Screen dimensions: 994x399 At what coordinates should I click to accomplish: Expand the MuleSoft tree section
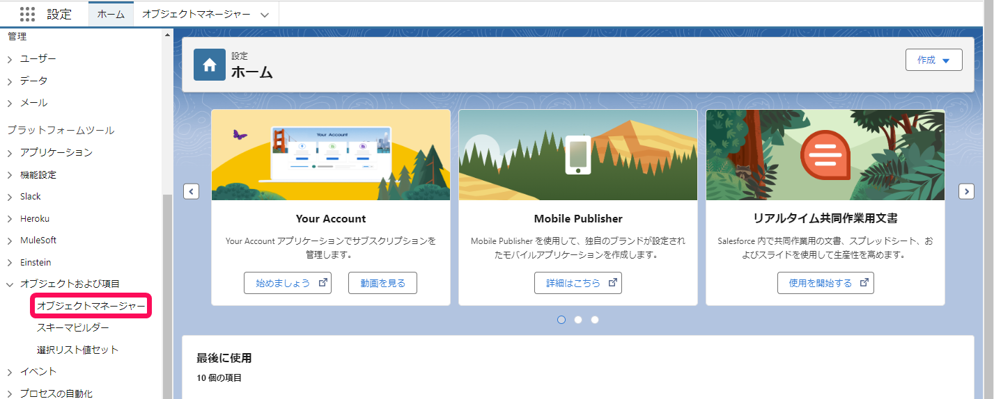pyautogui.click(x=10, y=241)
